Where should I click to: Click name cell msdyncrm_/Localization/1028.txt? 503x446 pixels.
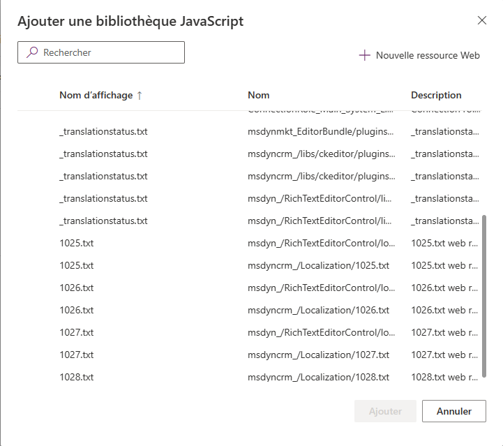pyautogui.click(x=318, y=377)
